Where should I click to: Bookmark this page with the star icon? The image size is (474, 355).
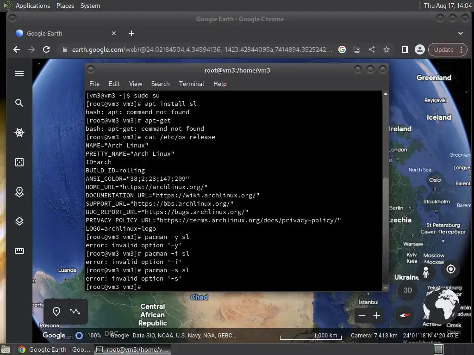click(x=387, y=49)
